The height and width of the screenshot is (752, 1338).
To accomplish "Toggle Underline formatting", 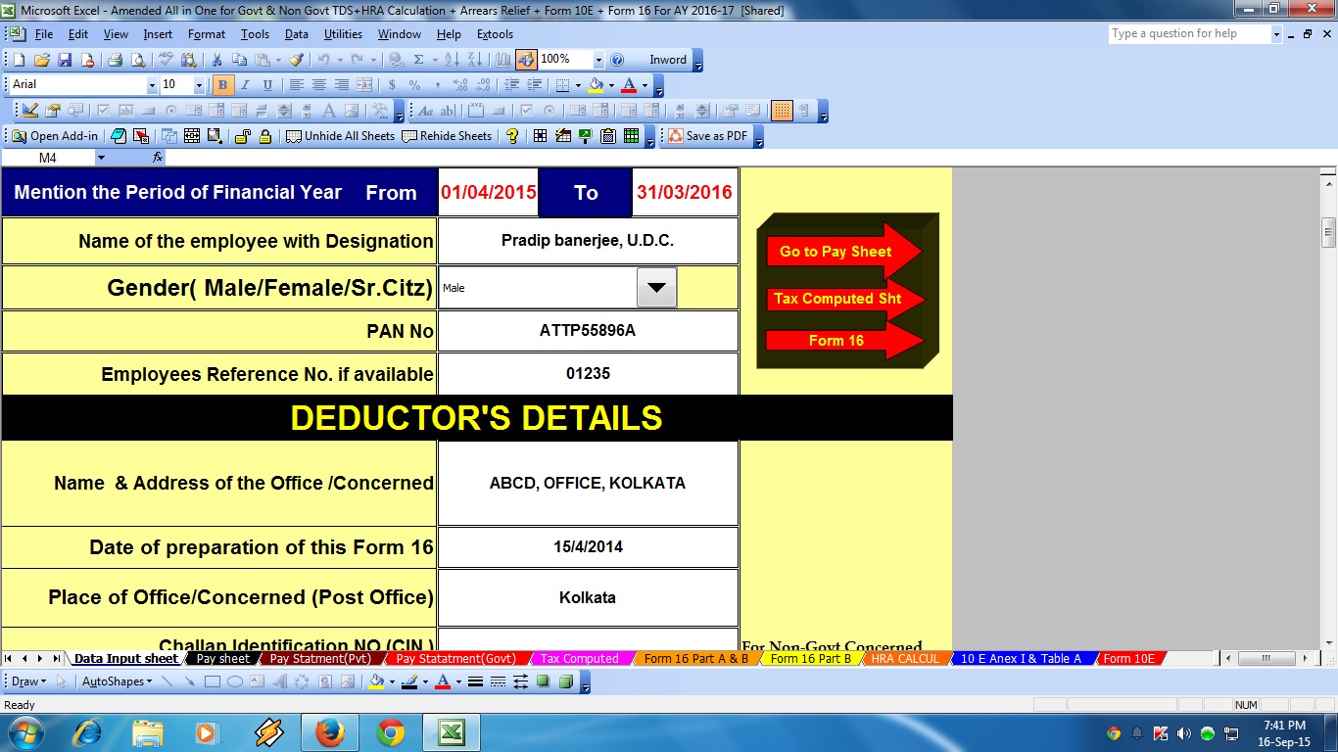I will (x=267, y=85).
